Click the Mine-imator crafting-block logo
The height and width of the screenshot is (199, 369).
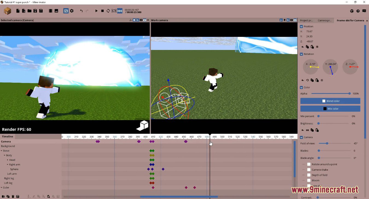[x=7, y=11]
